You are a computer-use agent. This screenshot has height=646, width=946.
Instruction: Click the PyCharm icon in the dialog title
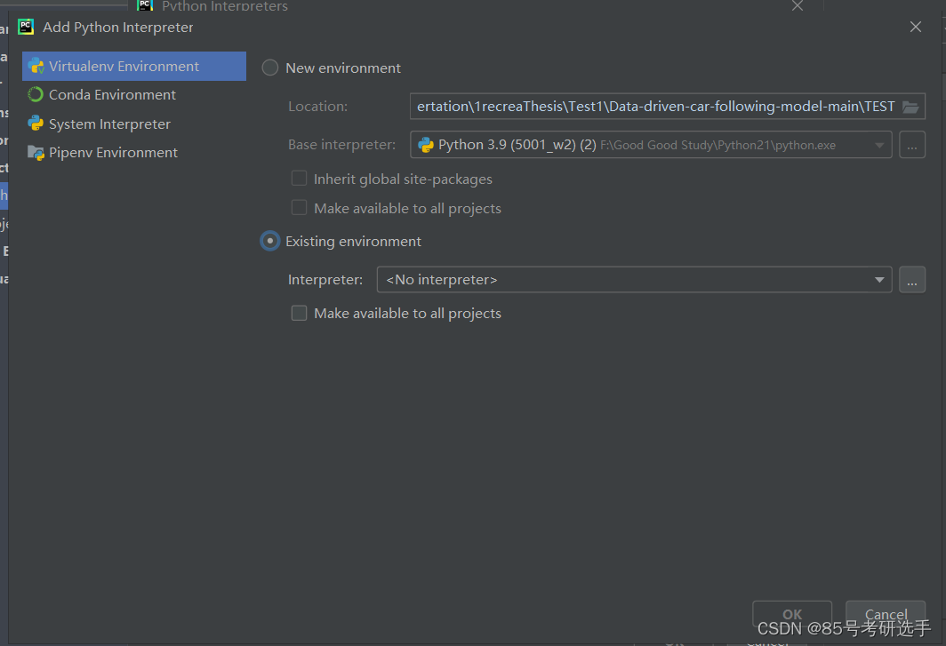26,27
